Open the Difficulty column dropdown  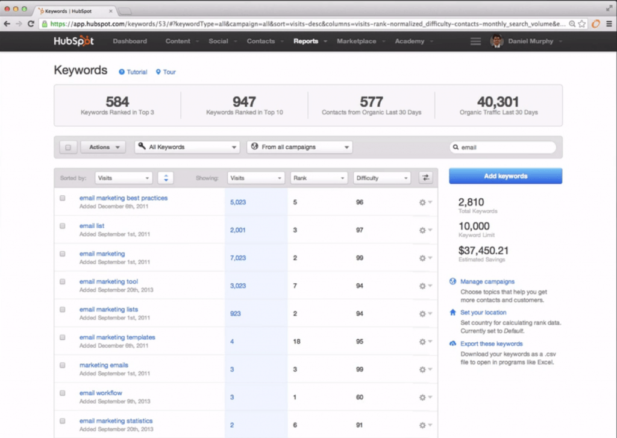point(381,178)
